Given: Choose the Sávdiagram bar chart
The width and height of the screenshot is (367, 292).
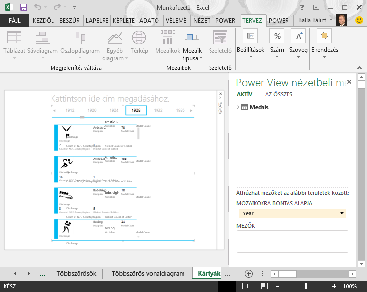Looking at the screenshot, I should [43, 45].
